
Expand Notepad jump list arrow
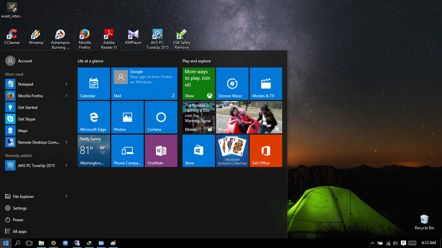click(x=66, y=84)
